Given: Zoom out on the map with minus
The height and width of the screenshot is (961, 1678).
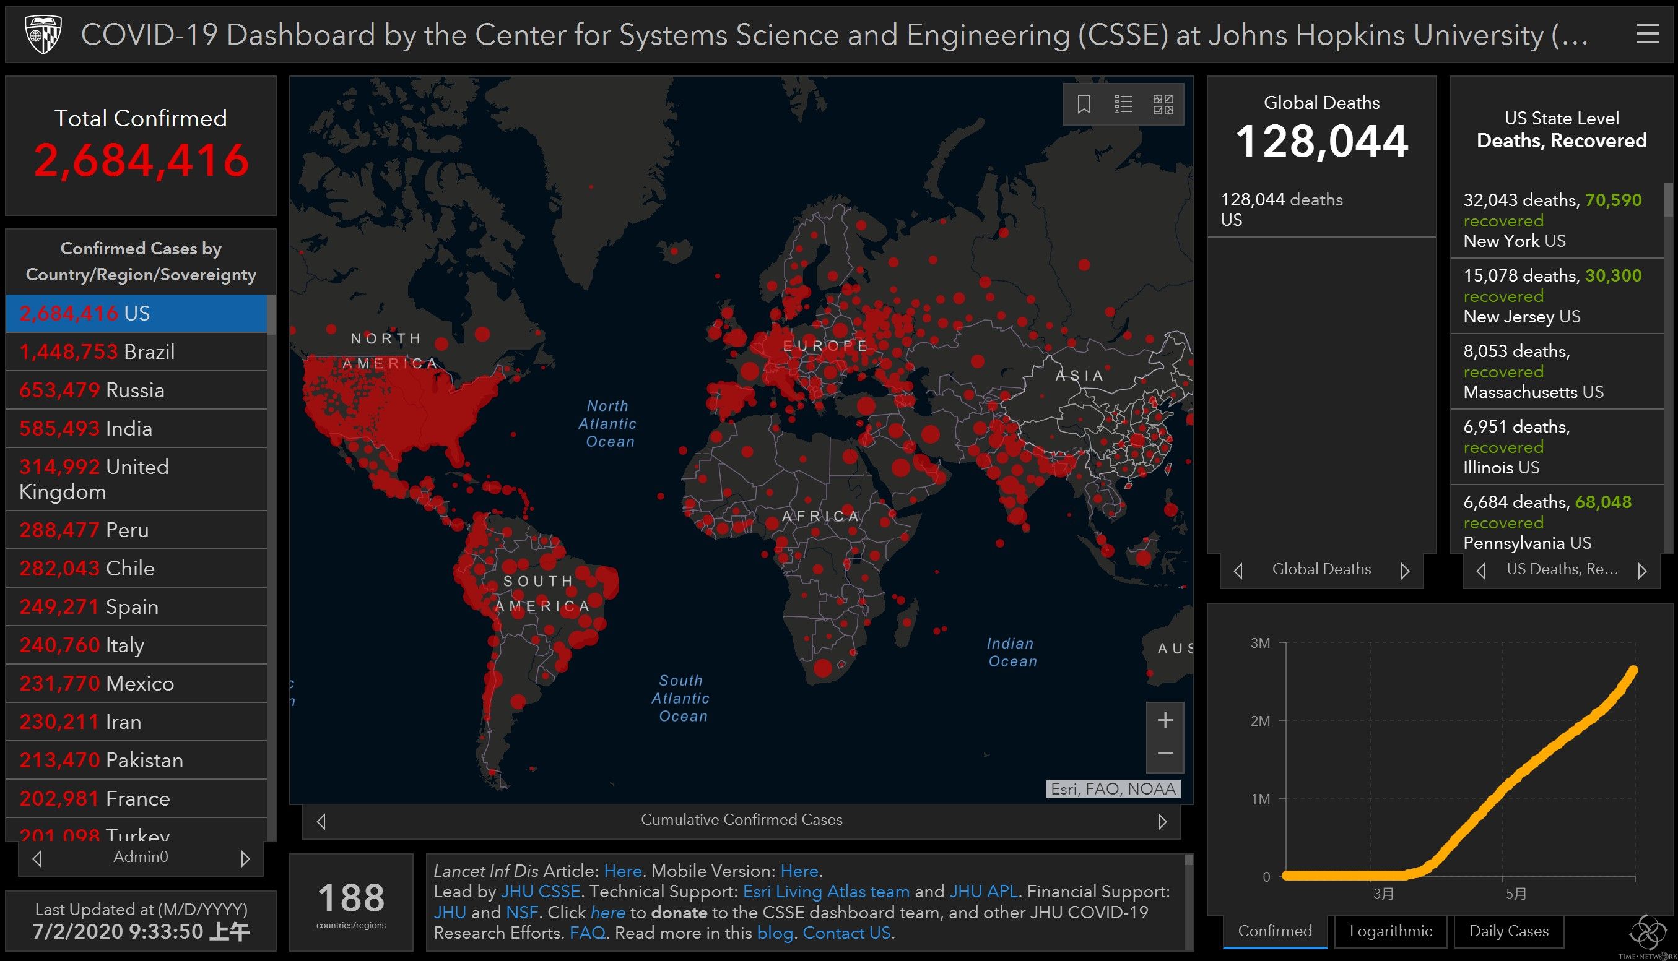Looking at the screenshot, I should click(1165, 754).
